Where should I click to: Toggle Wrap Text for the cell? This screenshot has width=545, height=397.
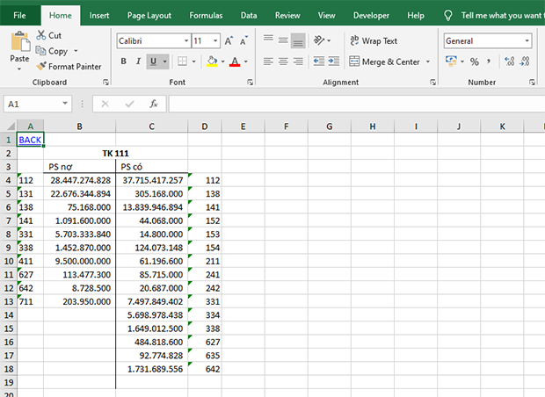pos(373,40)
